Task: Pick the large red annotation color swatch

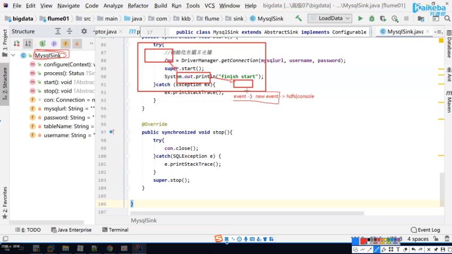Action: (364, 241)
